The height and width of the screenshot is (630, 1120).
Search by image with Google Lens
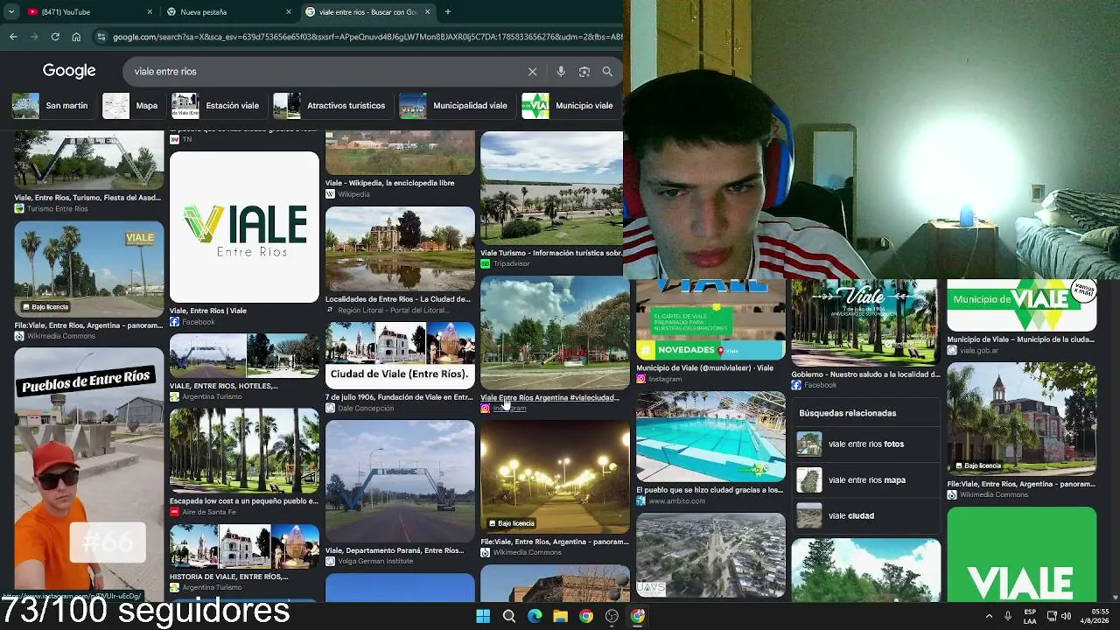click(x=584, y=72)
